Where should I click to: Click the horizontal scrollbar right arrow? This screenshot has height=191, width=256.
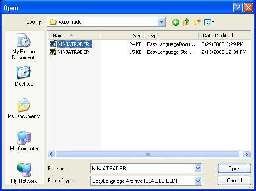pos(246,155)
